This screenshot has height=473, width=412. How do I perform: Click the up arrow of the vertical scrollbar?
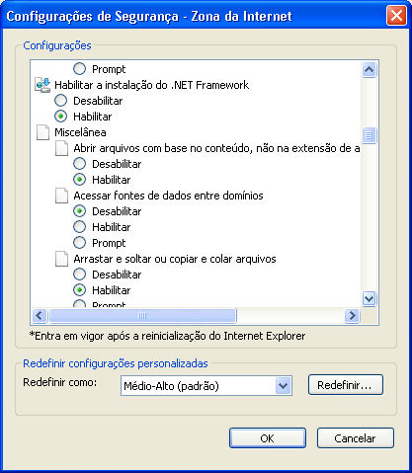click(369, 69)
